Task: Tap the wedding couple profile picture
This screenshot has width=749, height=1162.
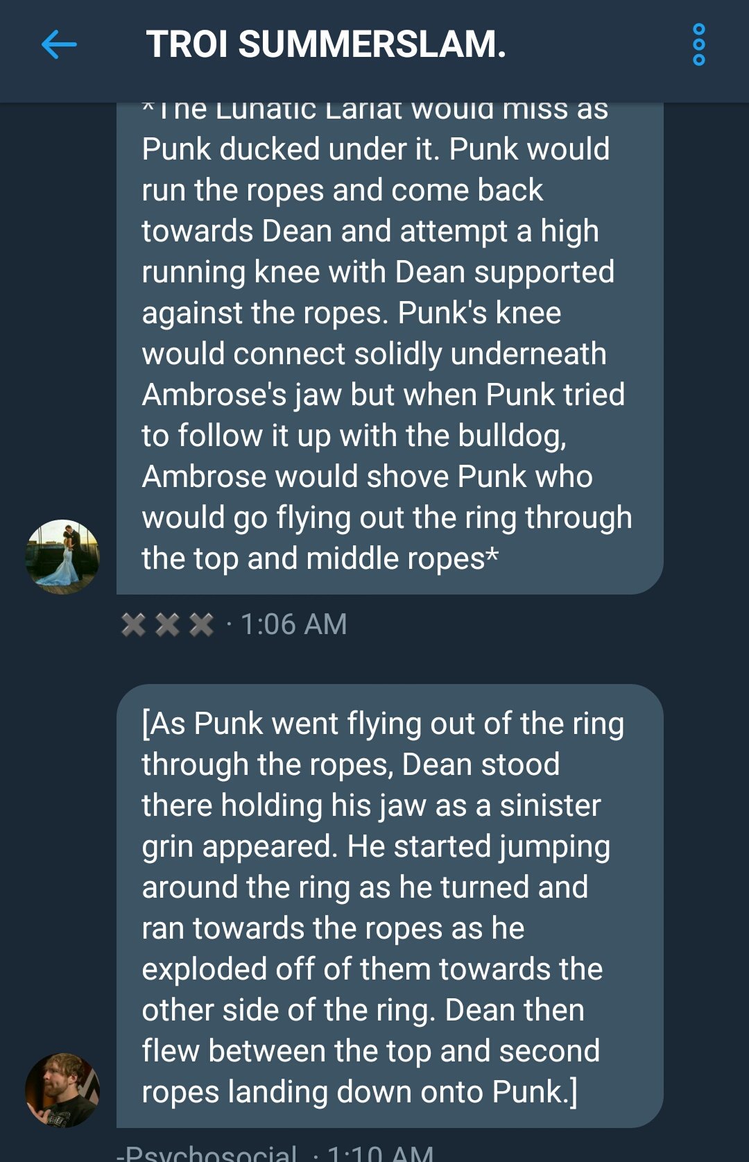Action: coord(62,557)
